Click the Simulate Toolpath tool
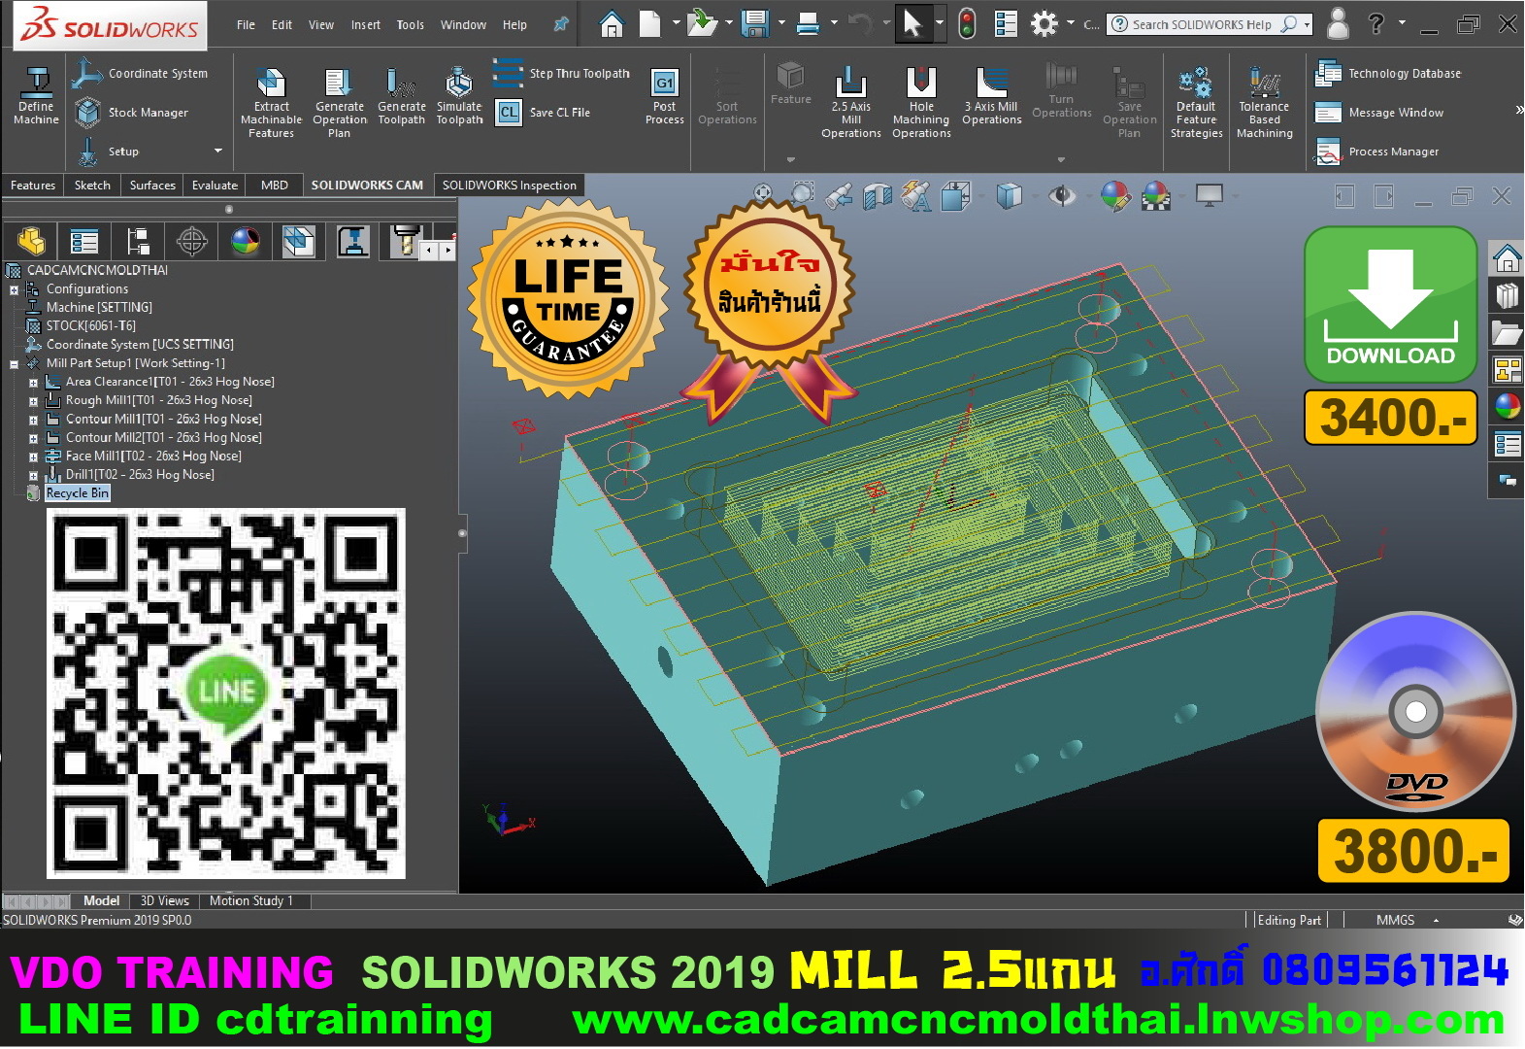This screenshot has width=1525, height=1049. [459, 97]
